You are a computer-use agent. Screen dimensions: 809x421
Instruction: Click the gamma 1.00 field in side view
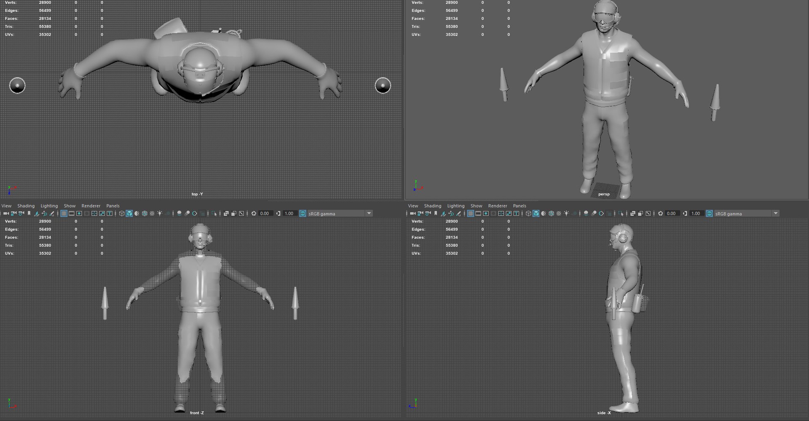(x=696, y=214)
